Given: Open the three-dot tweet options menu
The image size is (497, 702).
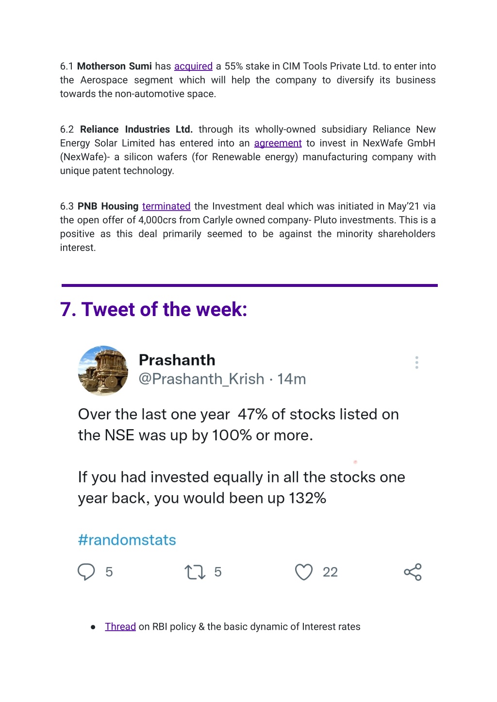Looking at the screenshot, I should click(417, 363).
